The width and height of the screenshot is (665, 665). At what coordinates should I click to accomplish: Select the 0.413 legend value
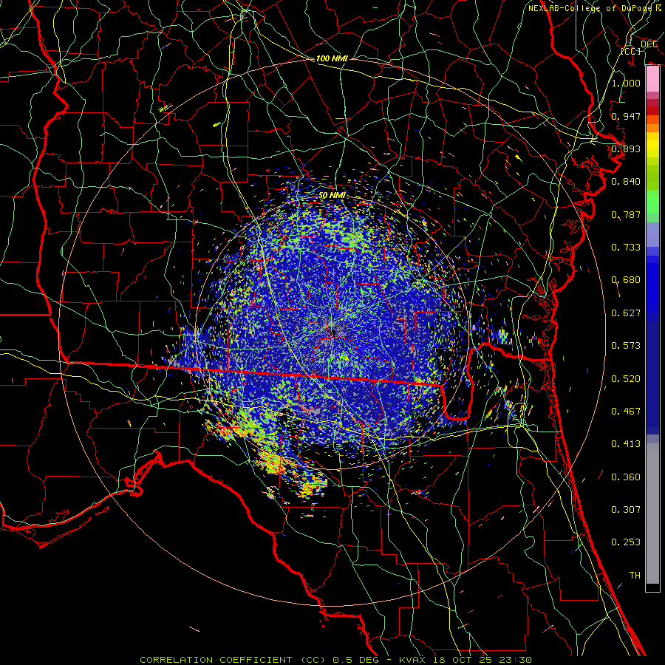(x=626, y=444)
